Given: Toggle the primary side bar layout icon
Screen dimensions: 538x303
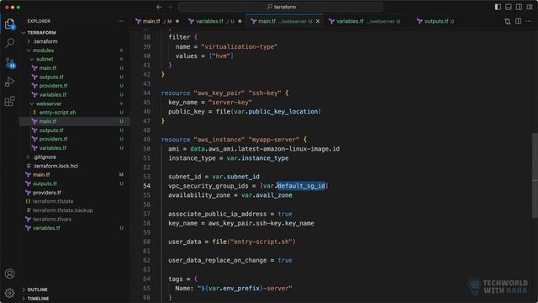Looking at the screenshot, I should pyautogui.click(x=498, y=7).
